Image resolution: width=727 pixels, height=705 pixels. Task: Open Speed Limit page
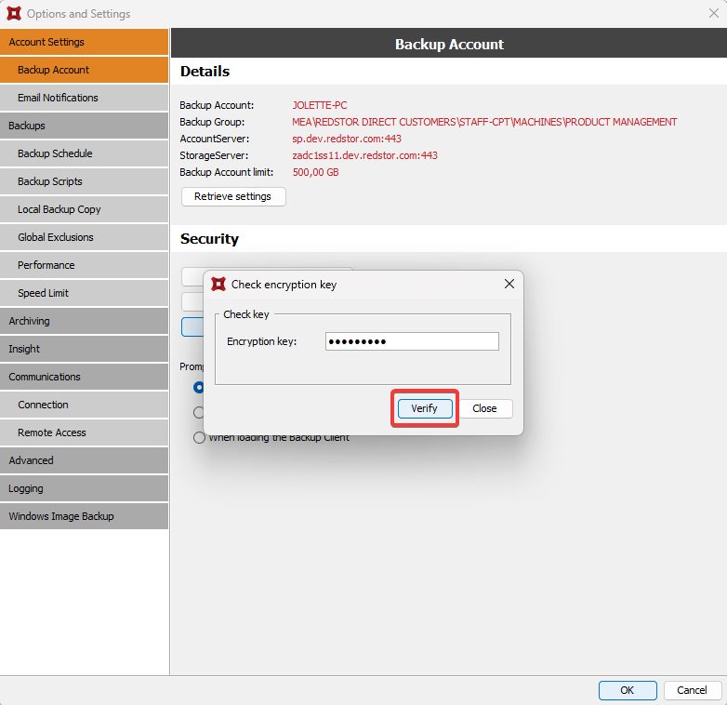pos(84,293)
